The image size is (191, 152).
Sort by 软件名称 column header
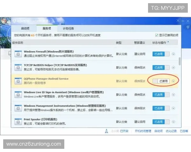18,42
